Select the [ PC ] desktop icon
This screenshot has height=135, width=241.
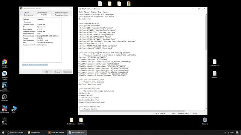[x=14, y=109]
